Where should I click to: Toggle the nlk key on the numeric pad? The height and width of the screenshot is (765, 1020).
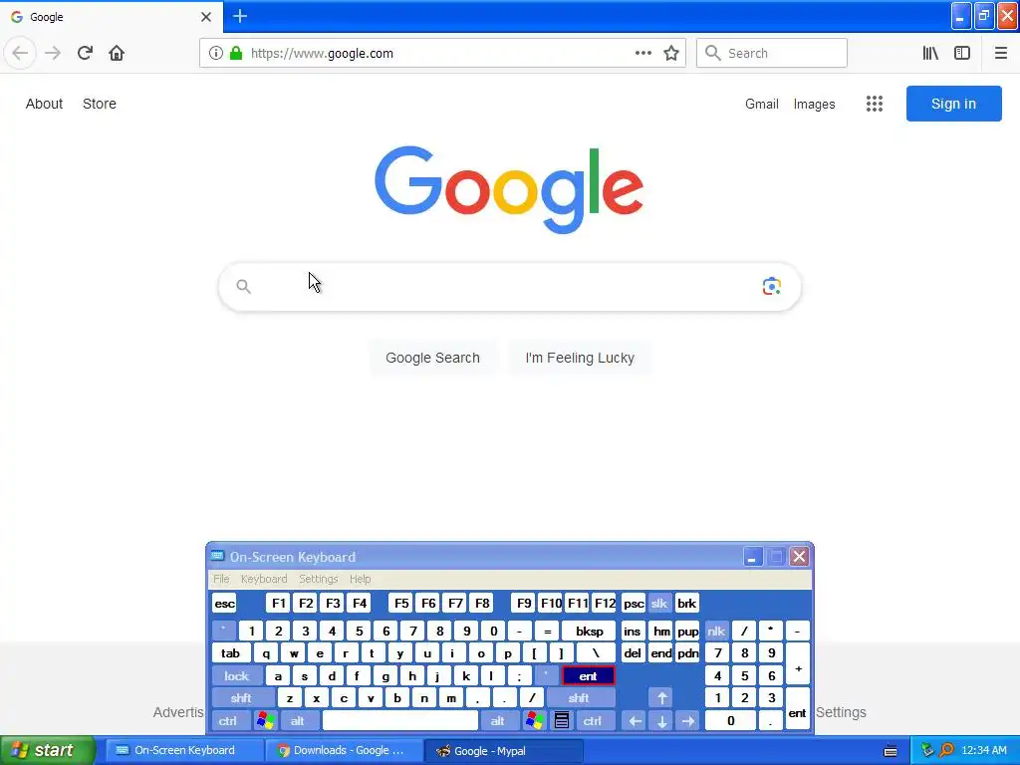716,631
